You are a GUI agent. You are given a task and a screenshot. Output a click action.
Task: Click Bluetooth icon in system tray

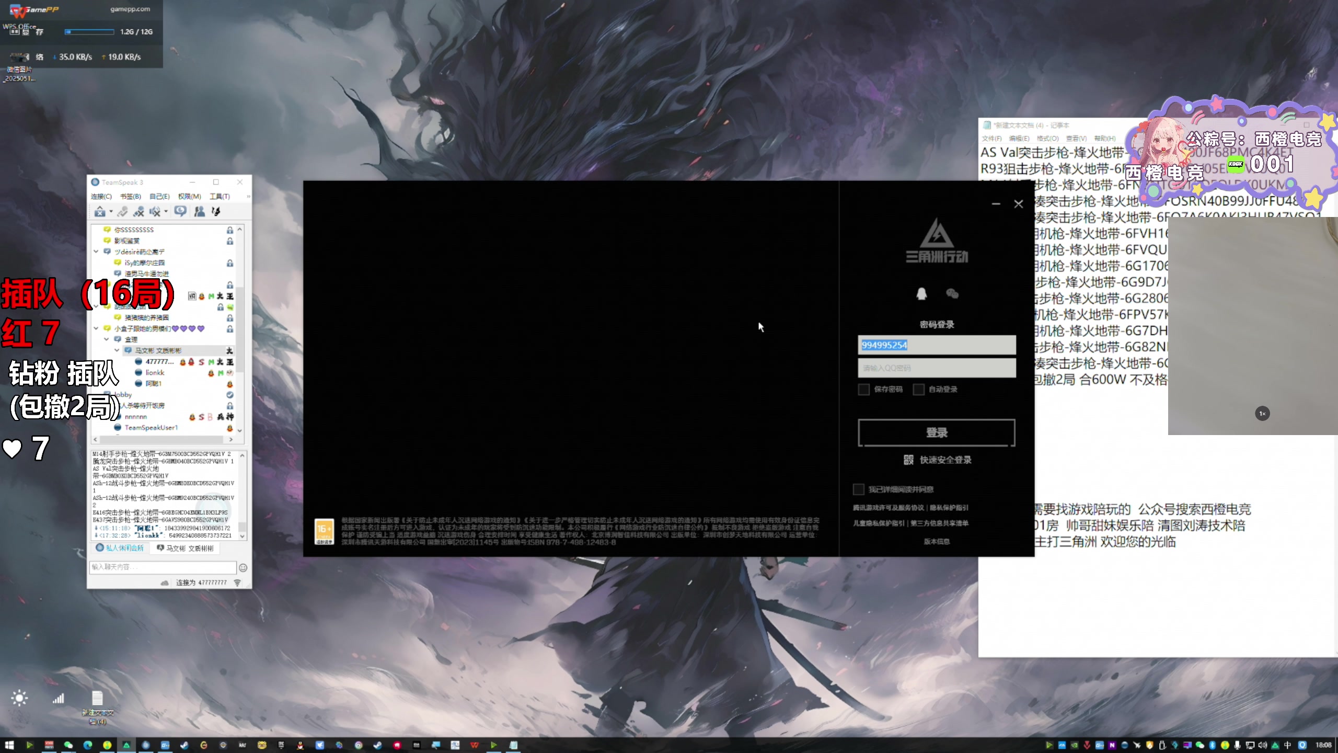tap(1212, 745)
